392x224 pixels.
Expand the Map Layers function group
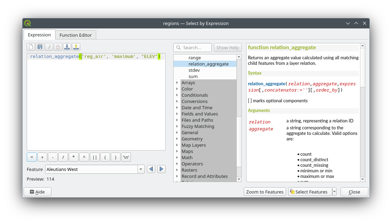click(x=177, y=145)
